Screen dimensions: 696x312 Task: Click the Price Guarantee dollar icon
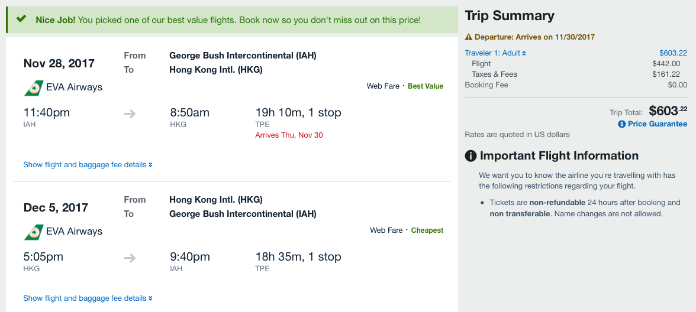click(621, 124)
